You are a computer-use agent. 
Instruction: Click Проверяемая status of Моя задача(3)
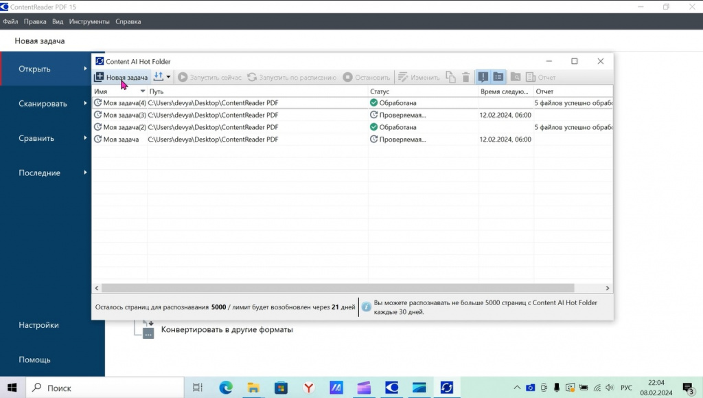tap(397, 115)
